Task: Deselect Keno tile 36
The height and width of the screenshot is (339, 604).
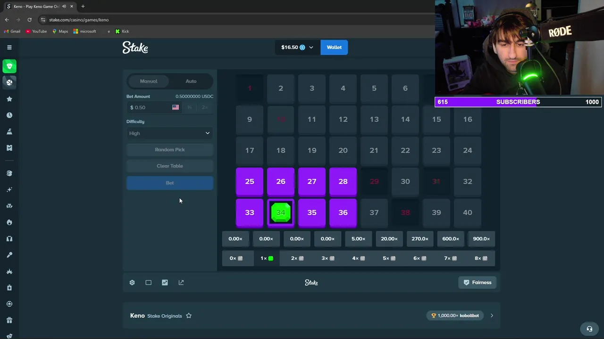Action: (343, 212)
